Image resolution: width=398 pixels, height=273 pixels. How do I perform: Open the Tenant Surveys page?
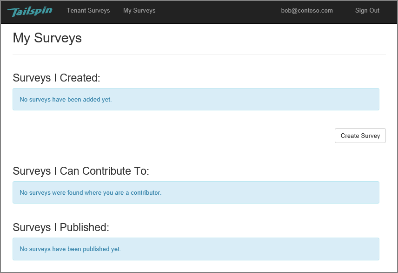88,11
